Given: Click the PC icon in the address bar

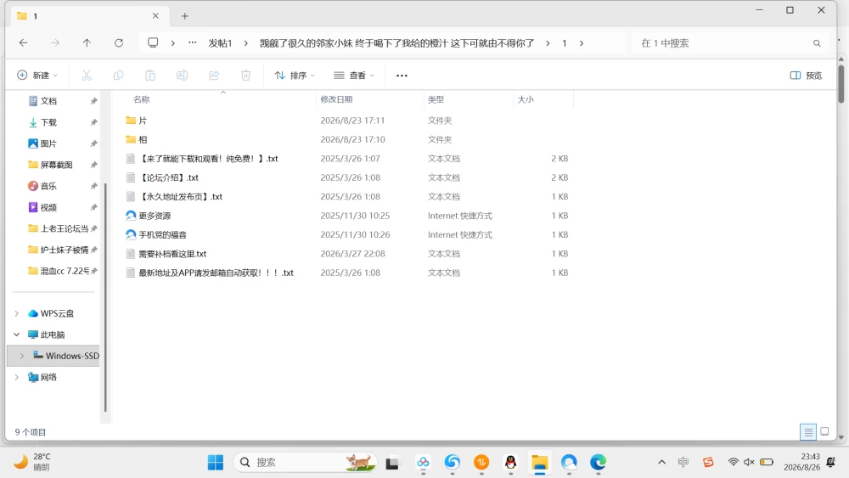Looking at the screenshot, I should click(153, 42).
